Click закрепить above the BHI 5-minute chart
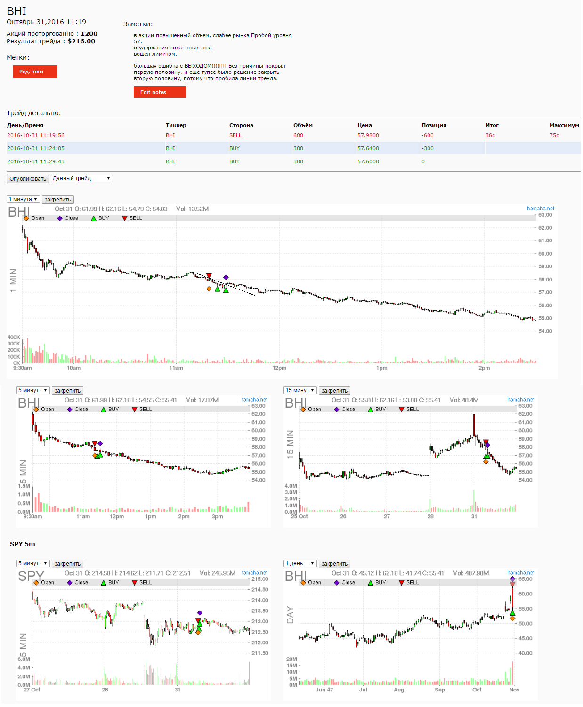Viewport: 583px width, 707px height. pyautogui.click(x=68, y=391)
